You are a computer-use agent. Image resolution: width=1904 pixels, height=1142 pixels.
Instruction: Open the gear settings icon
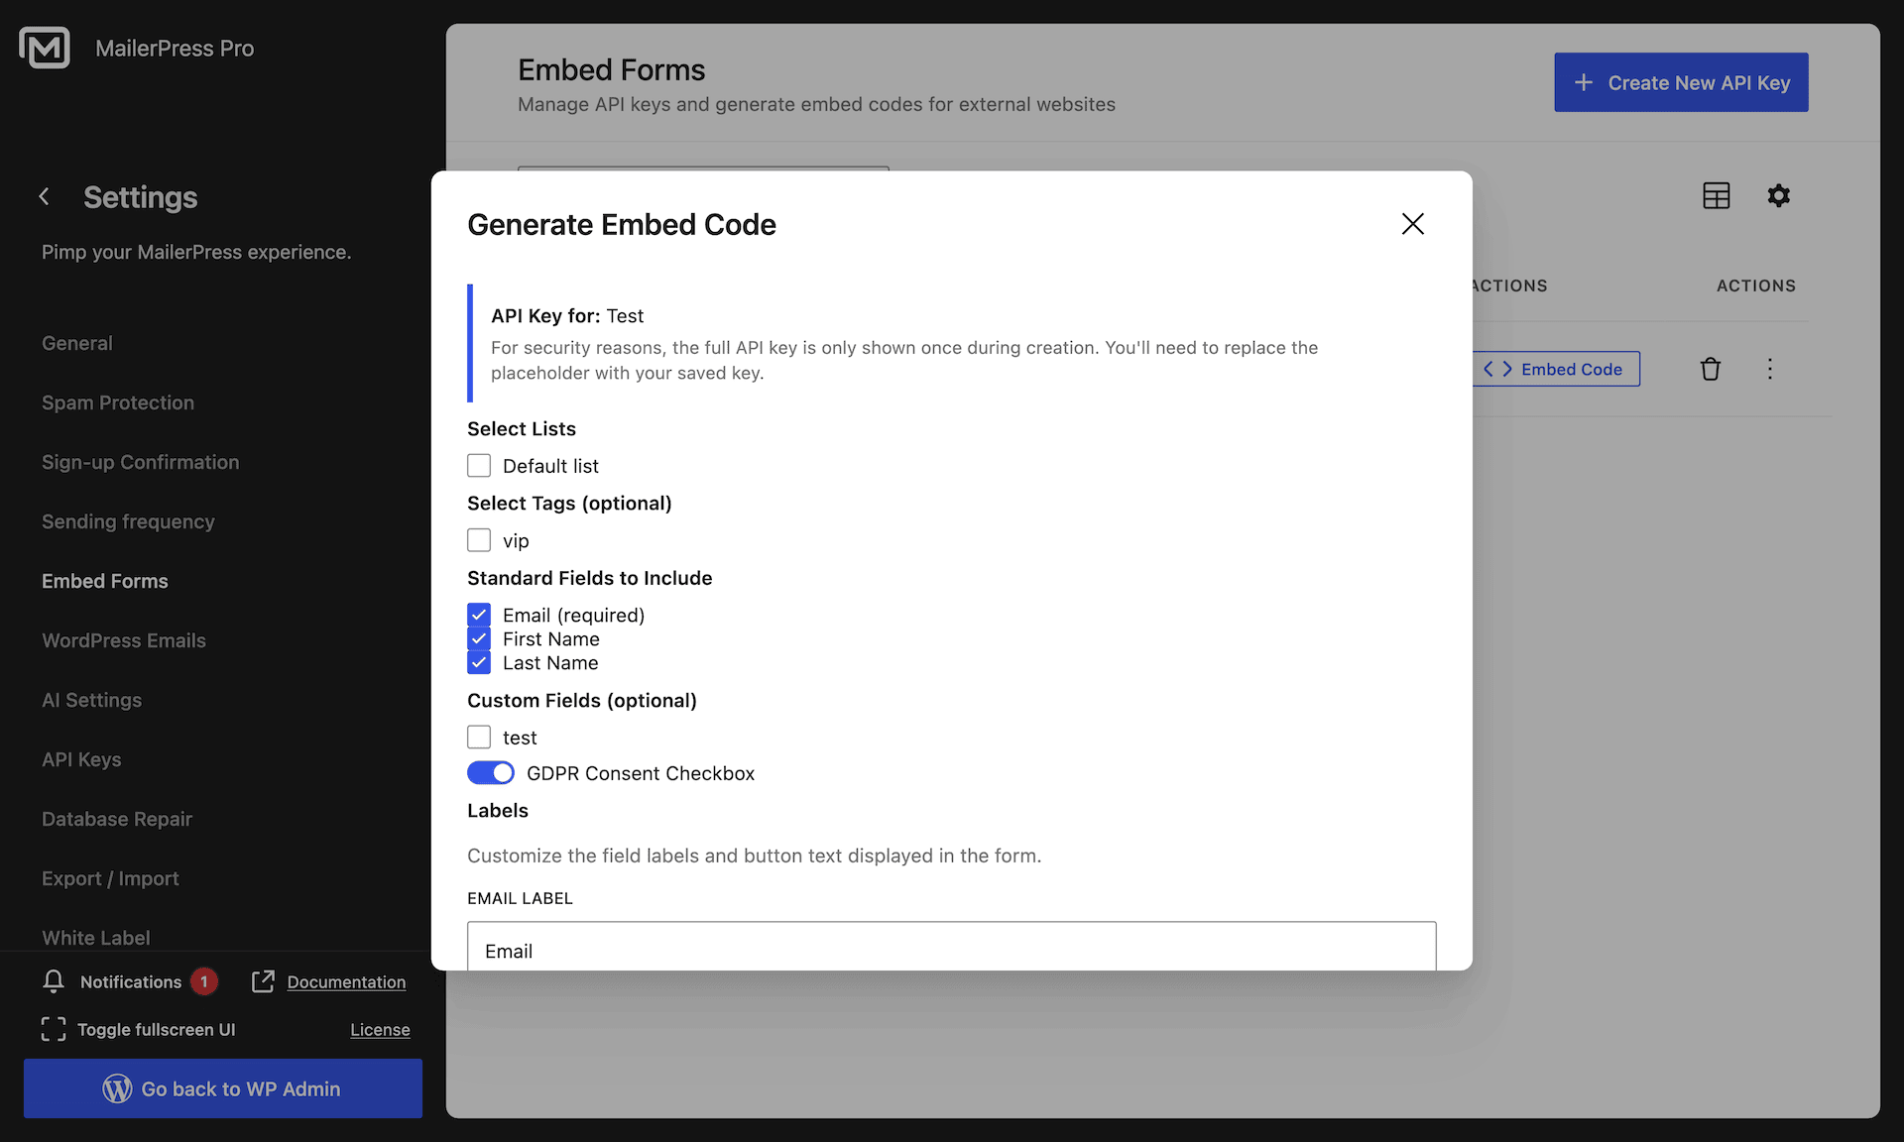[x=1778, y=195]
